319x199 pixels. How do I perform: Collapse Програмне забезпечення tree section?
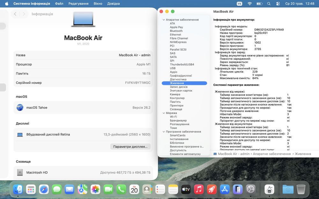pos(164,132)
